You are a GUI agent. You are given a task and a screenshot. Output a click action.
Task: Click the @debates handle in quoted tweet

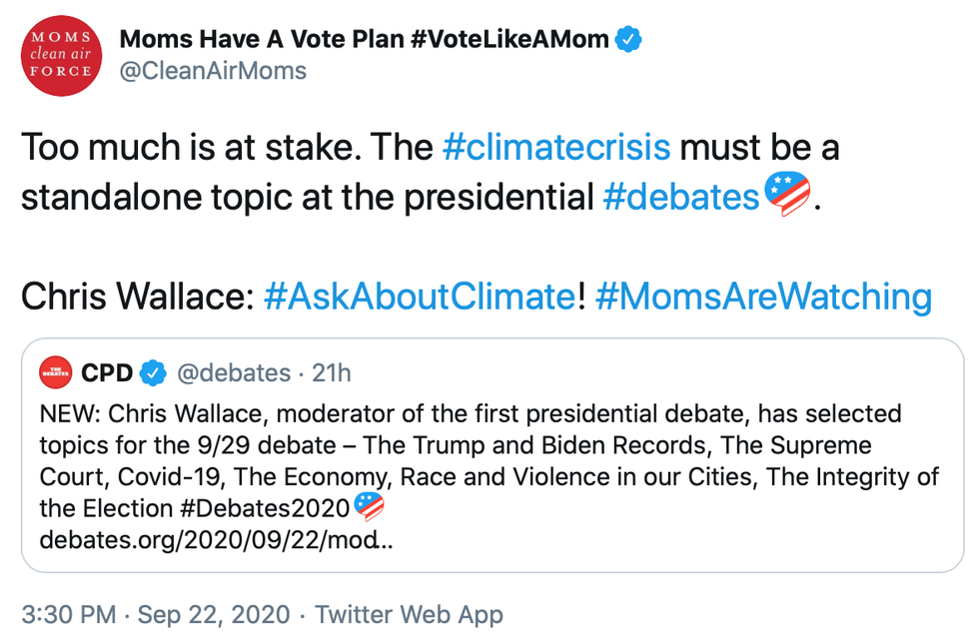tap(234, 373)
